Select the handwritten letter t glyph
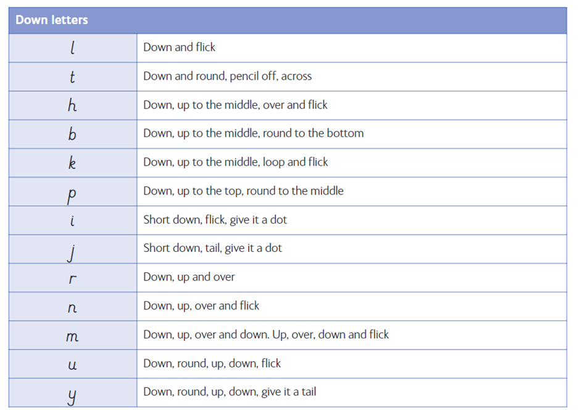 tap(72, 77)
